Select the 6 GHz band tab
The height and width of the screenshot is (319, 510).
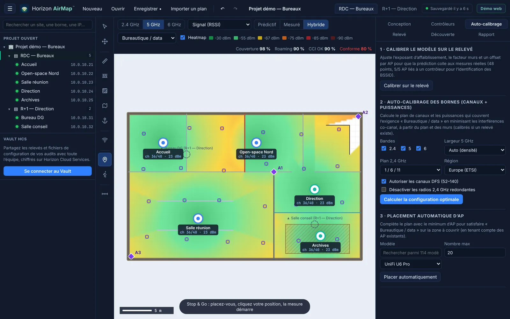click(x=174, y=25)
